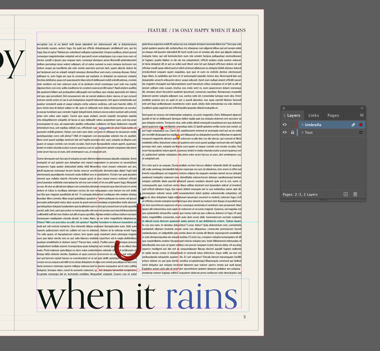Hide the Umbrella layer
The image size is (380, 351).
[x=285, y=125]
